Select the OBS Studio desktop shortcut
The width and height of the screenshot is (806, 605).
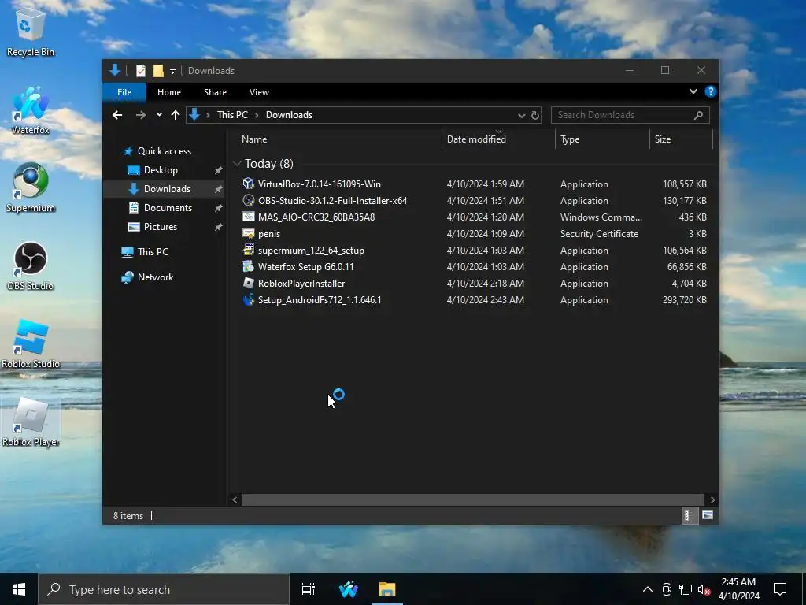[x=31, y=265]
